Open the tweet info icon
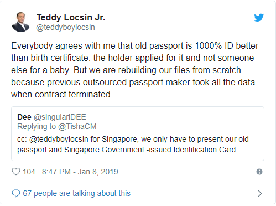The height and width of the screenshot is (206, 276). (259, 172)
